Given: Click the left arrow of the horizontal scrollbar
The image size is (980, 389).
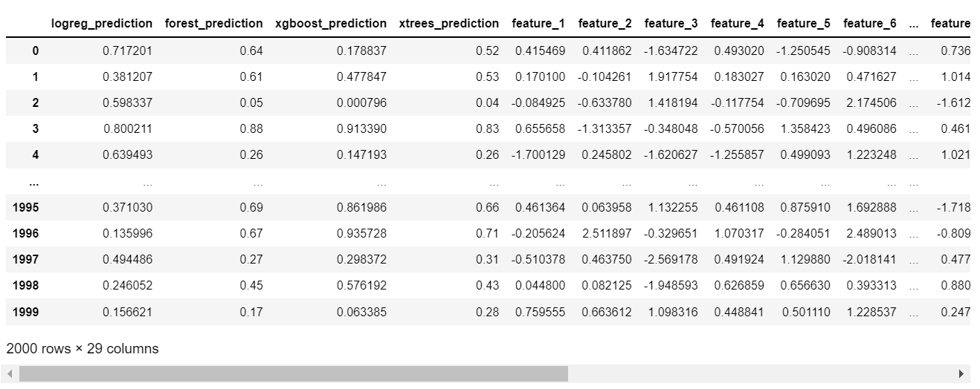Looking at the screenshot, I should pos(10,373).
